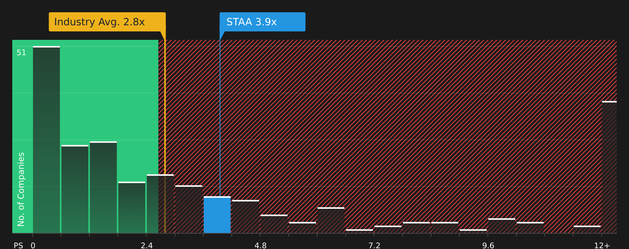Click the '2.4' x-axis label
Screen dimensions: 629x249
[147, 245]
